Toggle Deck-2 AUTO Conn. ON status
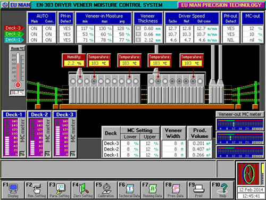 48,34
